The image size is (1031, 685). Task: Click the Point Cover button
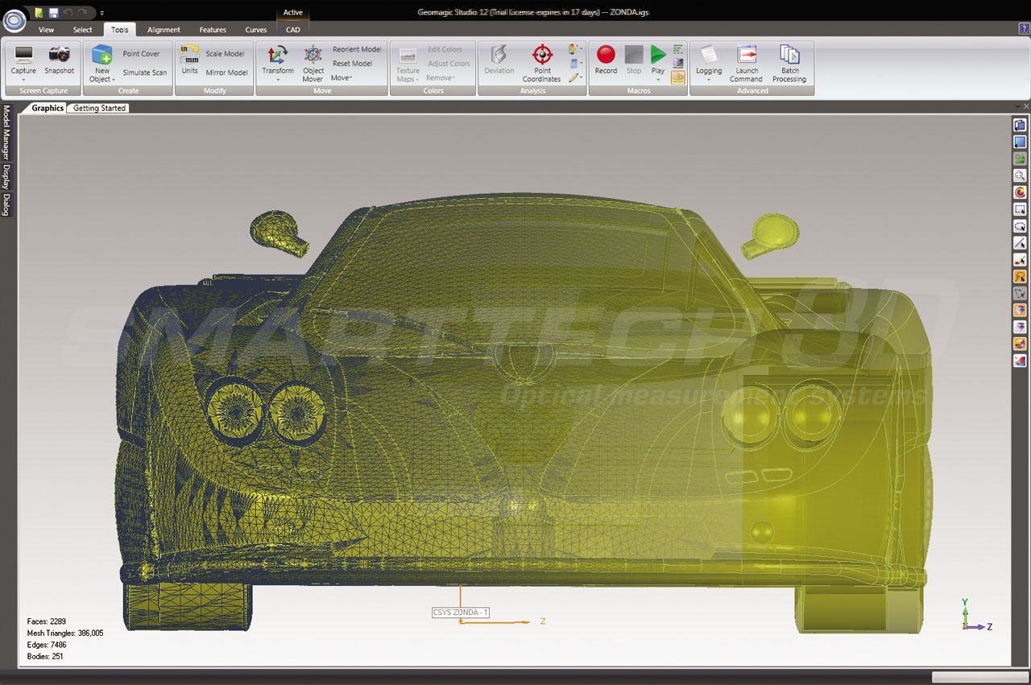[141, 54]
